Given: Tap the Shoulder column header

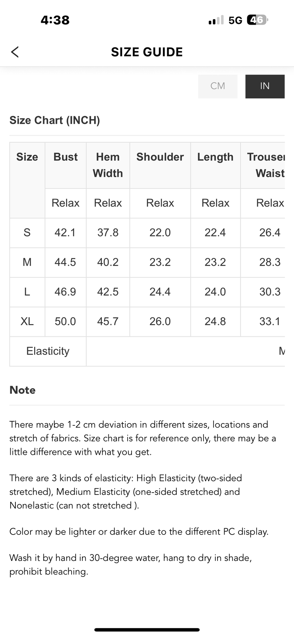Looking at the screenshot, I should pyautogui.click(x=160, y=157).
